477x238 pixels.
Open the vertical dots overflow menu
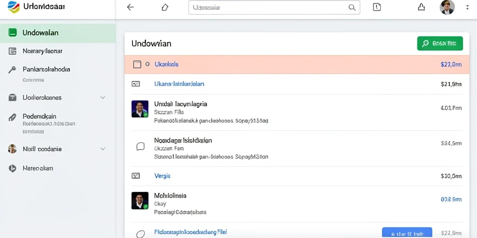pos(467,7)
